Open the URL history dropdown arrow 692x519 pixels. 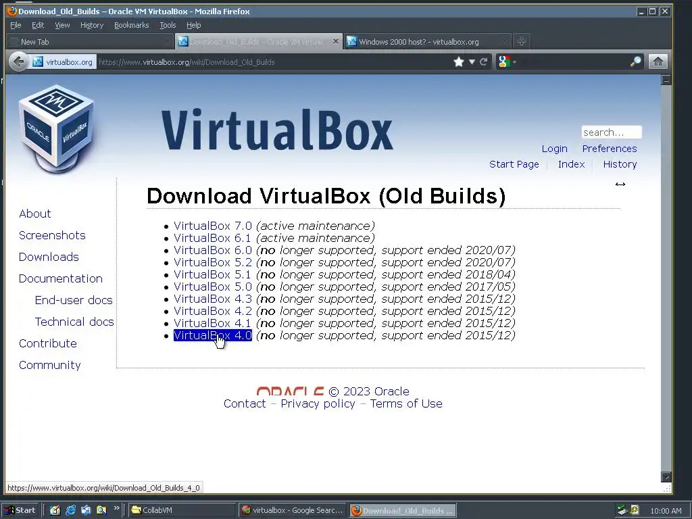pos(472,61)
